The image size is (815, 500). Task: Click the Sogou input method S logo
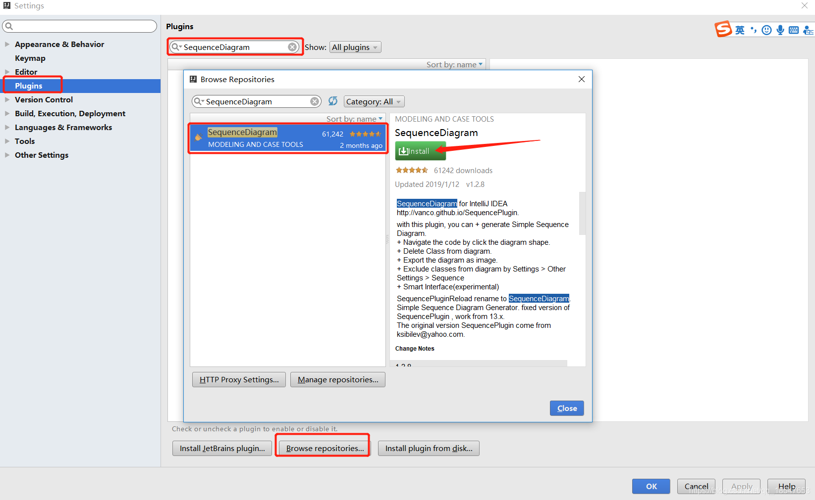723,29
